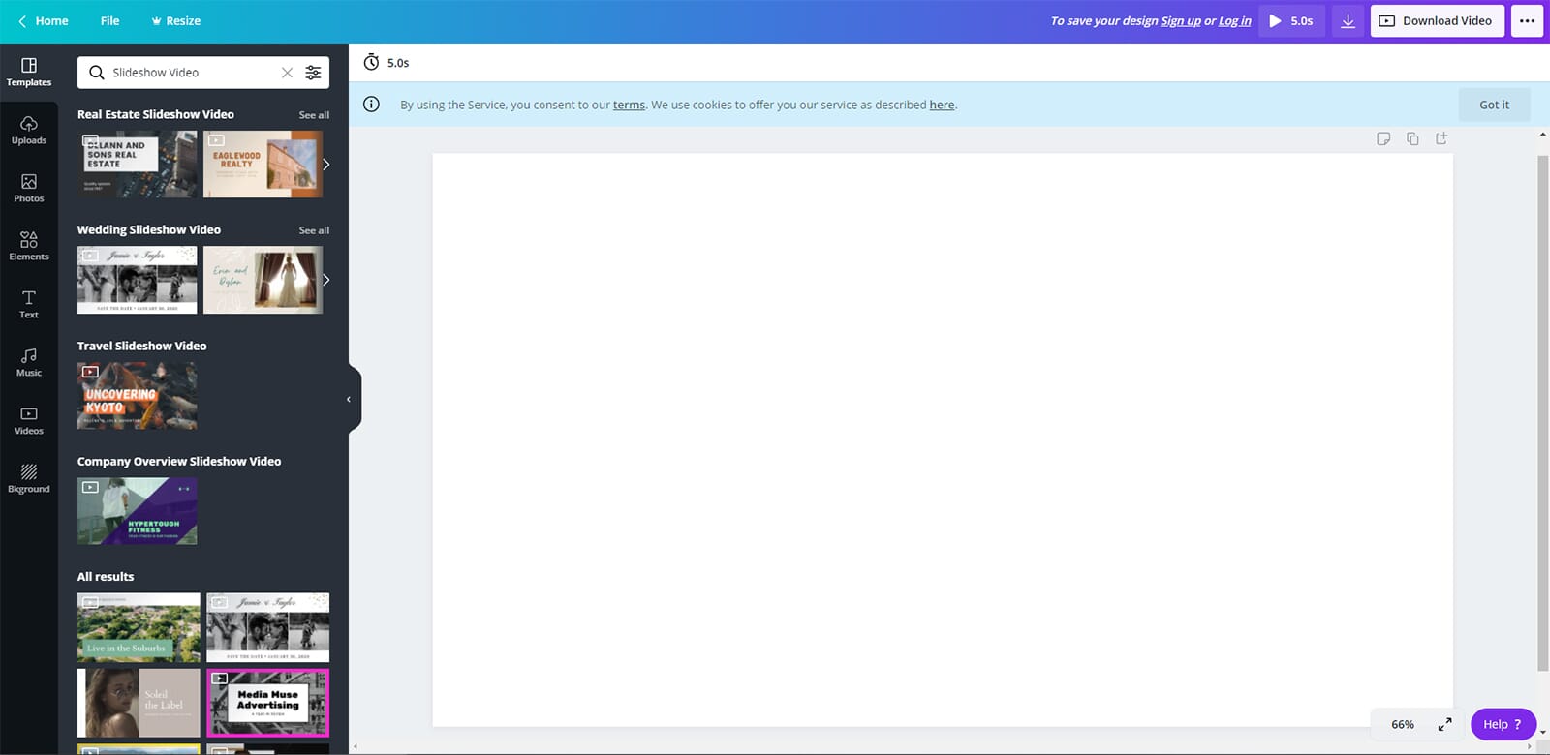Open the Photos panel
This screenshot has height=755, width=1550.
29,188
